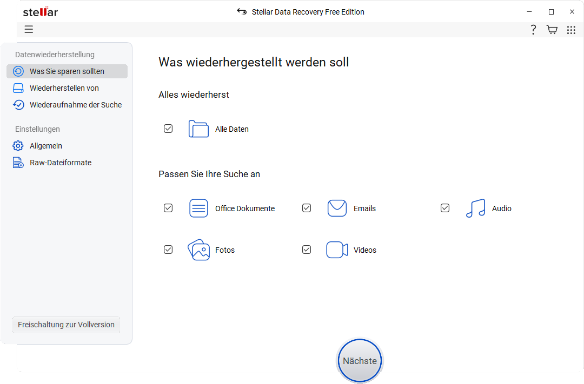Open the shopping cart icon
584x384 pixels.
coord(552,30)
